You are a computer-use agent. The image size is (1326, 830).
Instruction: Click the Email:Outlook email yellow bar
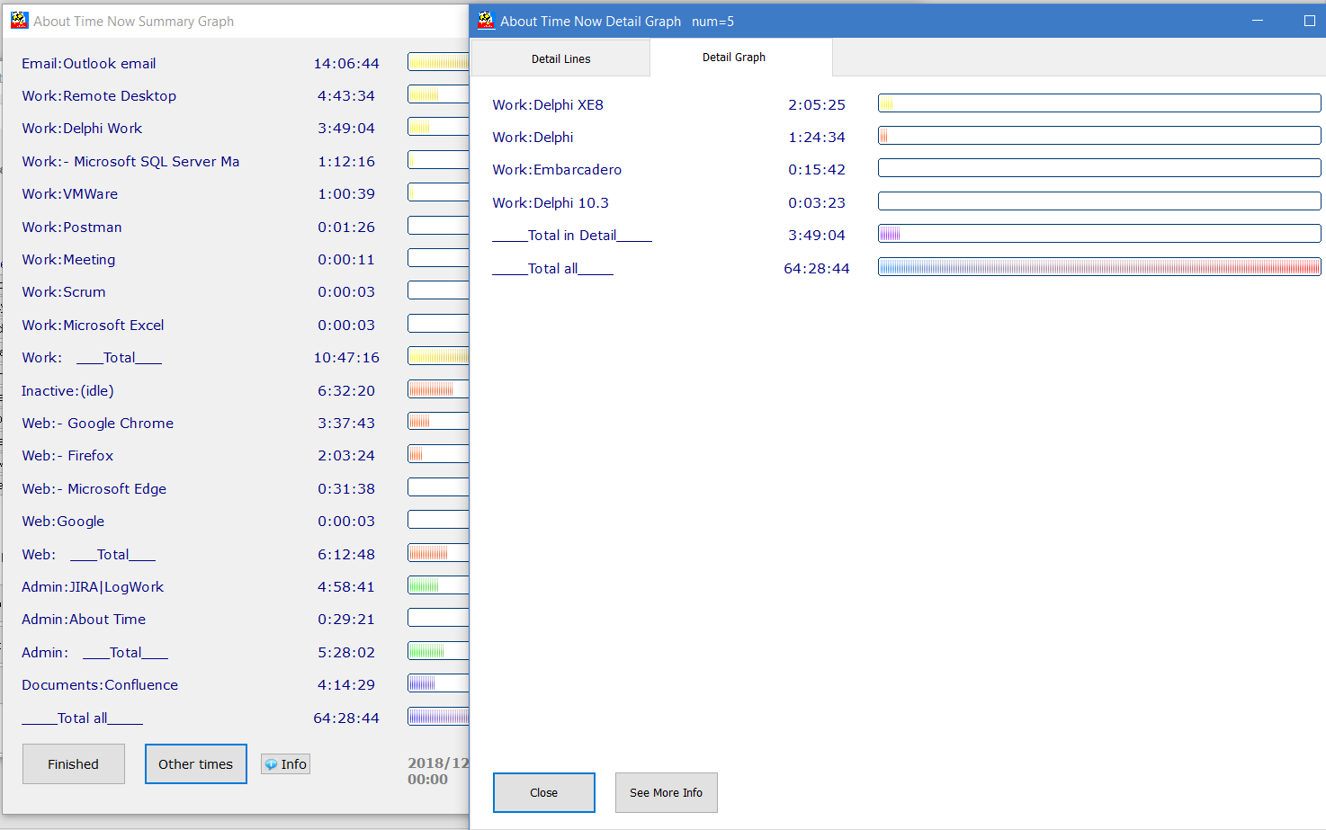coord(438,62)
